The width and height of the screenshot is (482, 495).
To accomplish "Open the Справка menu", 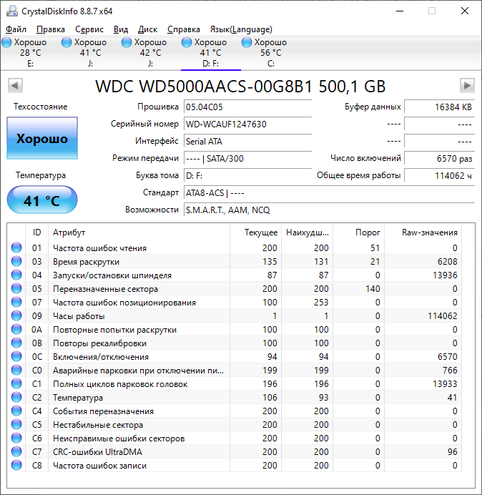I will 183,29.
